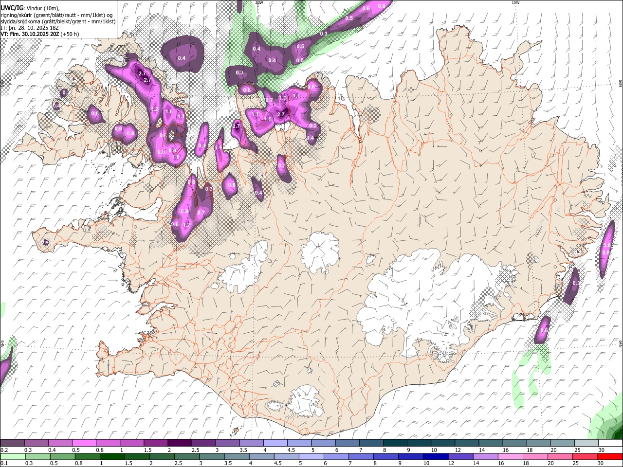Click the '1.0' precipitation value on the map
The image size is (623, 467).
tap(176, 157)
